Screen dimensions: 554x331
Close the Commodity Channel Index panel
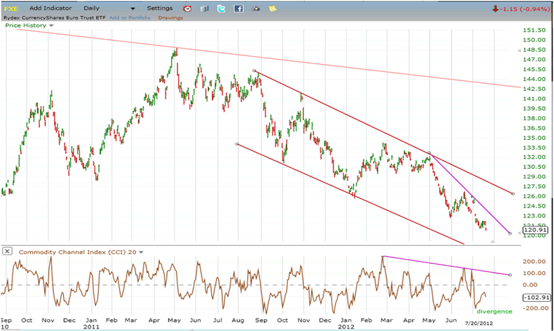(x=6, y=251)
